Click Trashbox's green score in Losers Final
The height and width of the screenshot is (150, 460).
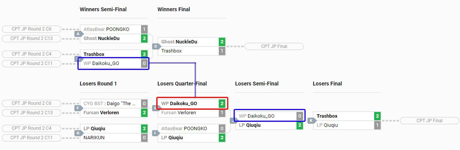point(377,116)
